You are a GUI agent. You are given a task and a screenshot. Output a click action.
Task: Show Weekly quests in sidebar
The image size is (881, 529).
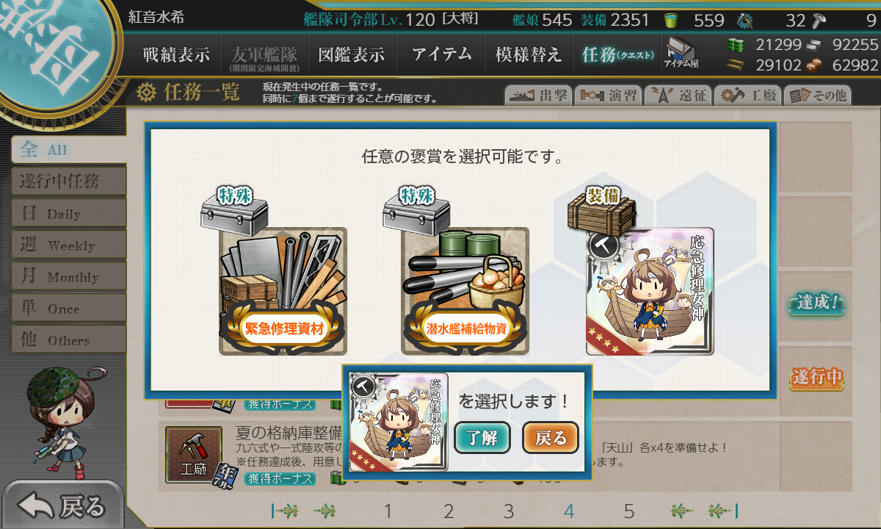coord(69,245)
